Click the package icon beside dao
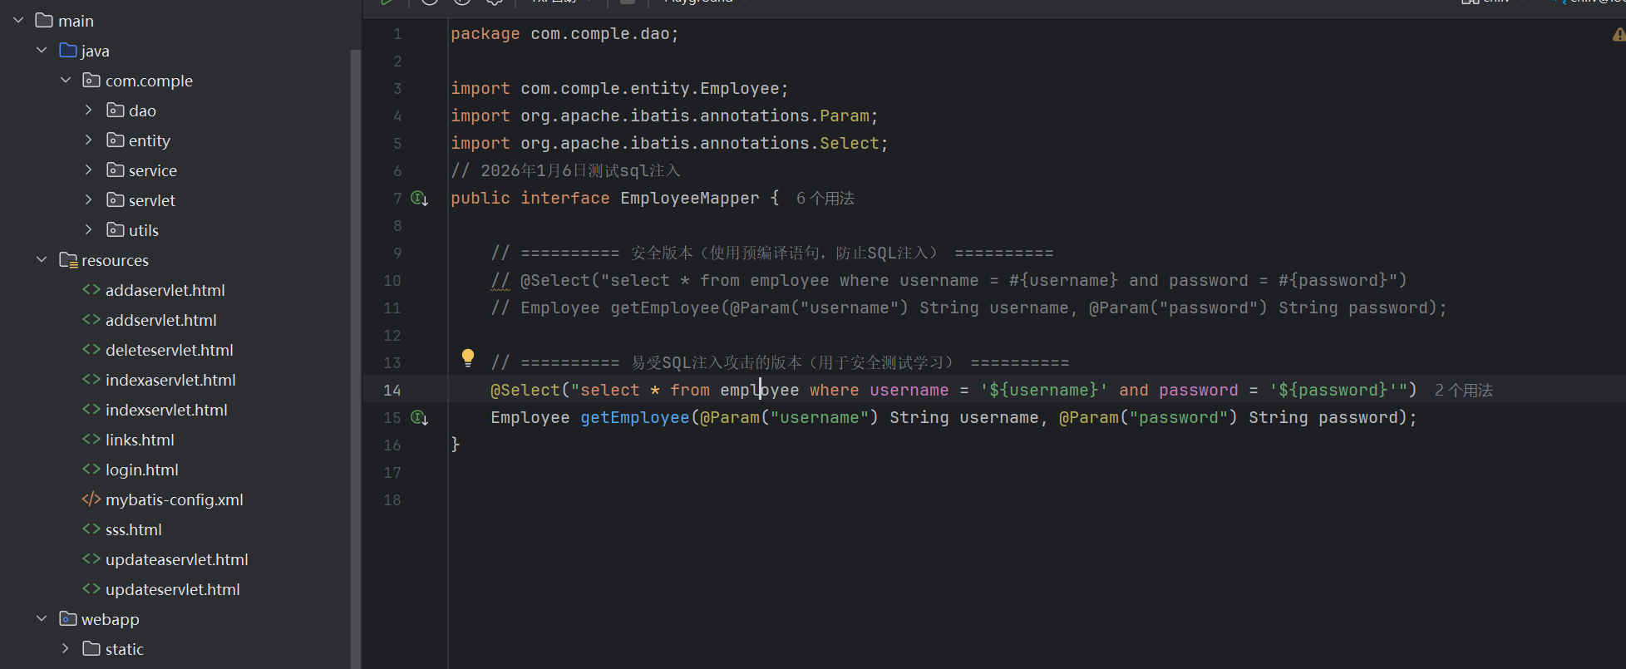This screenshot has width=1626, height=669. (116, 111)
